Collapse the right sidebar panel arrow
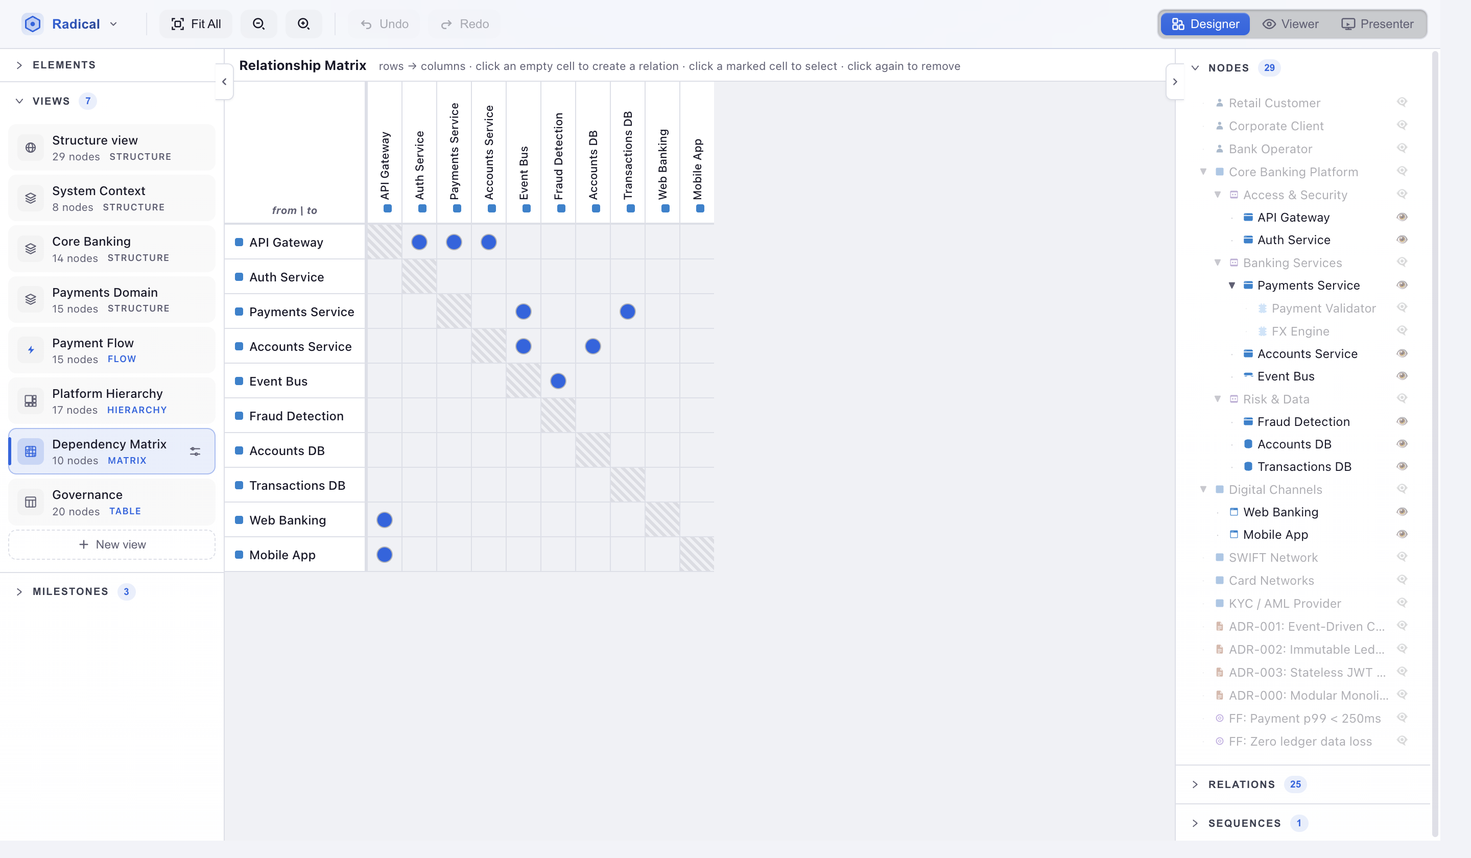The image size is (1471, 858). pyautogui.click(x=1175, y=82)
